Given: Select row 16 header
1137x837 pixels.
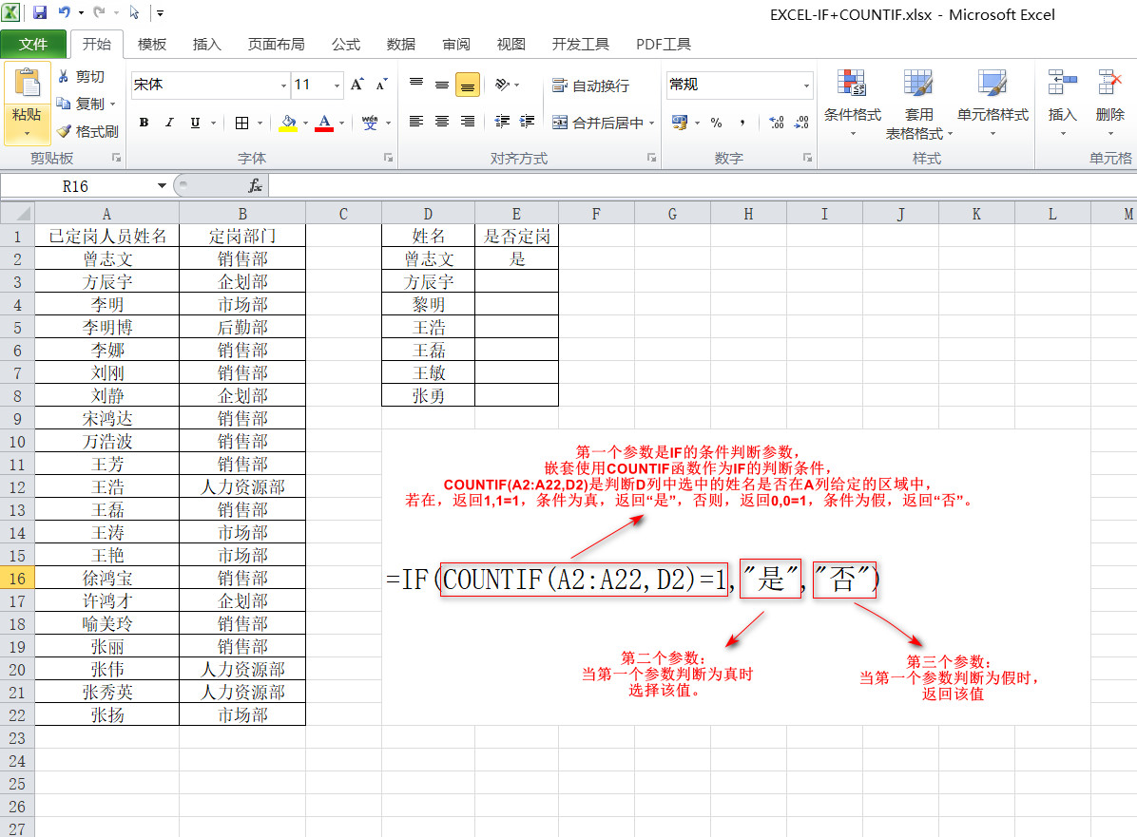Looking at the screenshot, I should (x=17, y=579).
